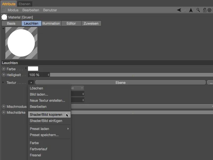Click the Helligkeit value stepper arrows
Image resolution: width=213 pixels, height=160 pixels.
[48, 75]
